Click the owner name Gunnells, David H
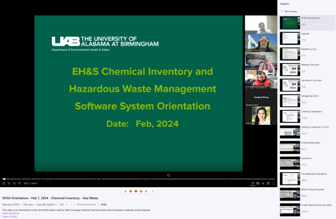 point(46,204)
